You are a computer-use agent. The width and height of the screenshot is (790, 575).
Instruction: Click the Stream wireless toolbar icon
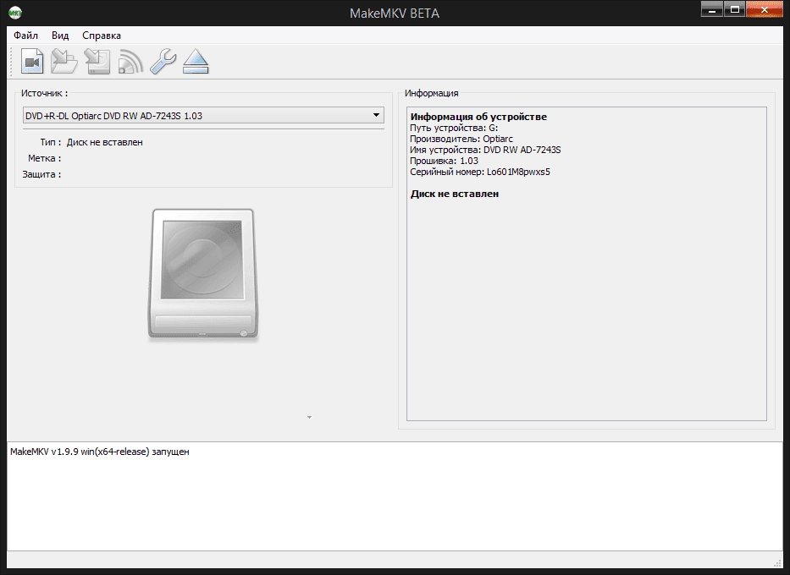coord(130,62)
